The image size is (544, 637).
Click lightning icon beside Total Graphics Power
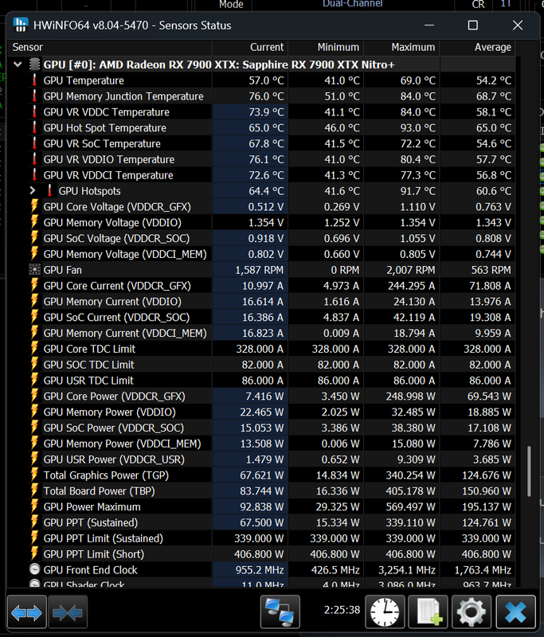34,475
